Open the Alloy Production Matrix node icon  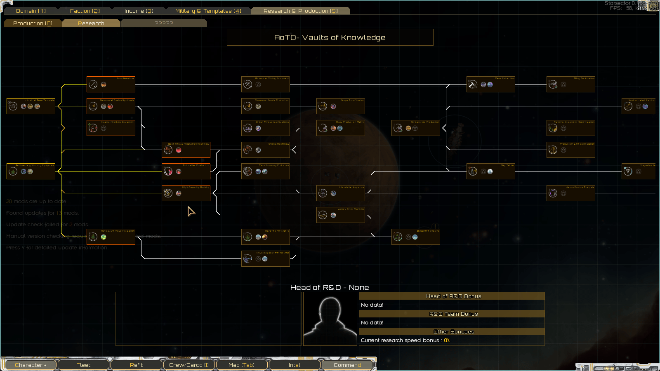[323, 128]
